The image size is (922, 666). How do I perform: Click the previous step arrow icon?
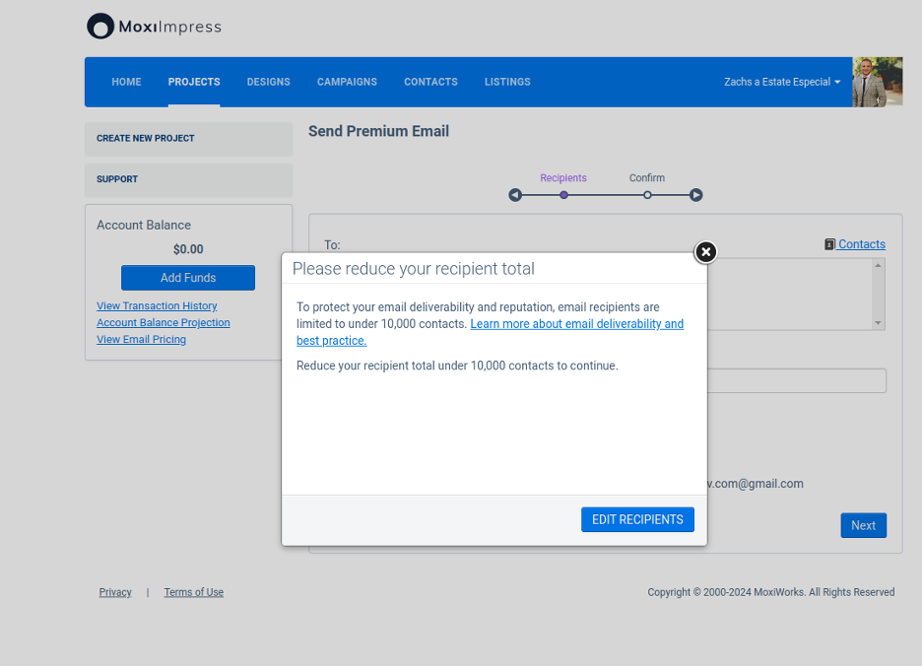(515, 195)
